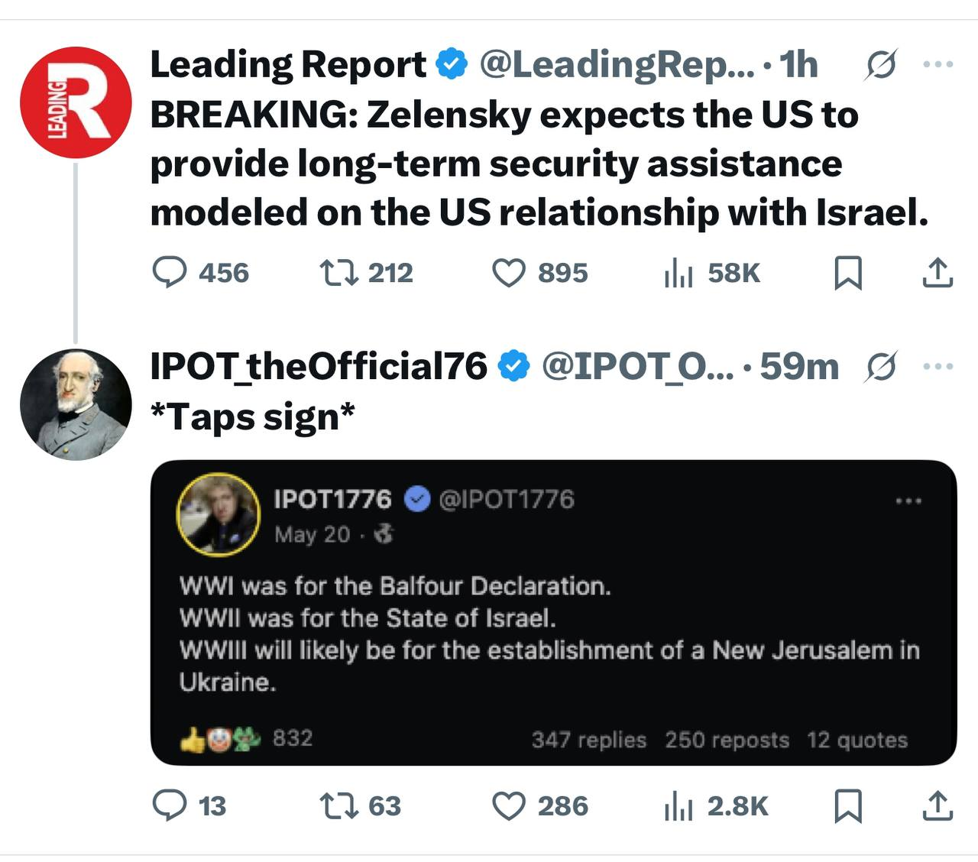Viewport: 978px width, 862px height.
Task: Like the Leading Report post
Action: (508, 273)
